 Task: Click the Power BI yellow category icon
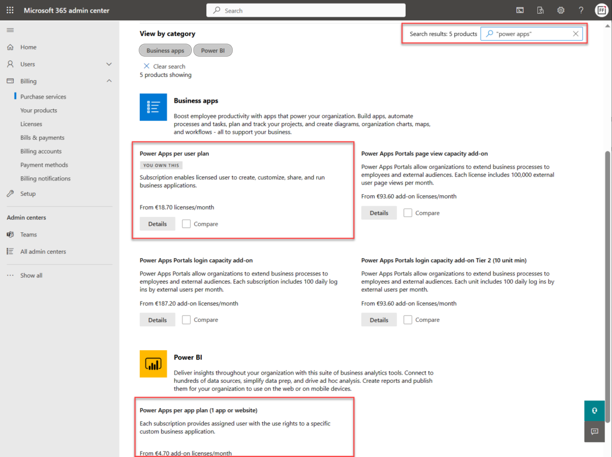pos(154,364)
